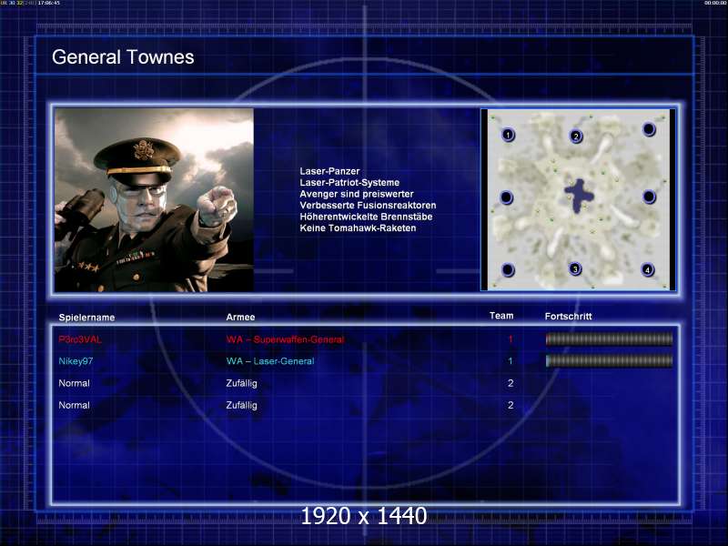The height and width of the screenshot is (546, 728).
Task: Click the 'Team' column header
Action: 501,316
